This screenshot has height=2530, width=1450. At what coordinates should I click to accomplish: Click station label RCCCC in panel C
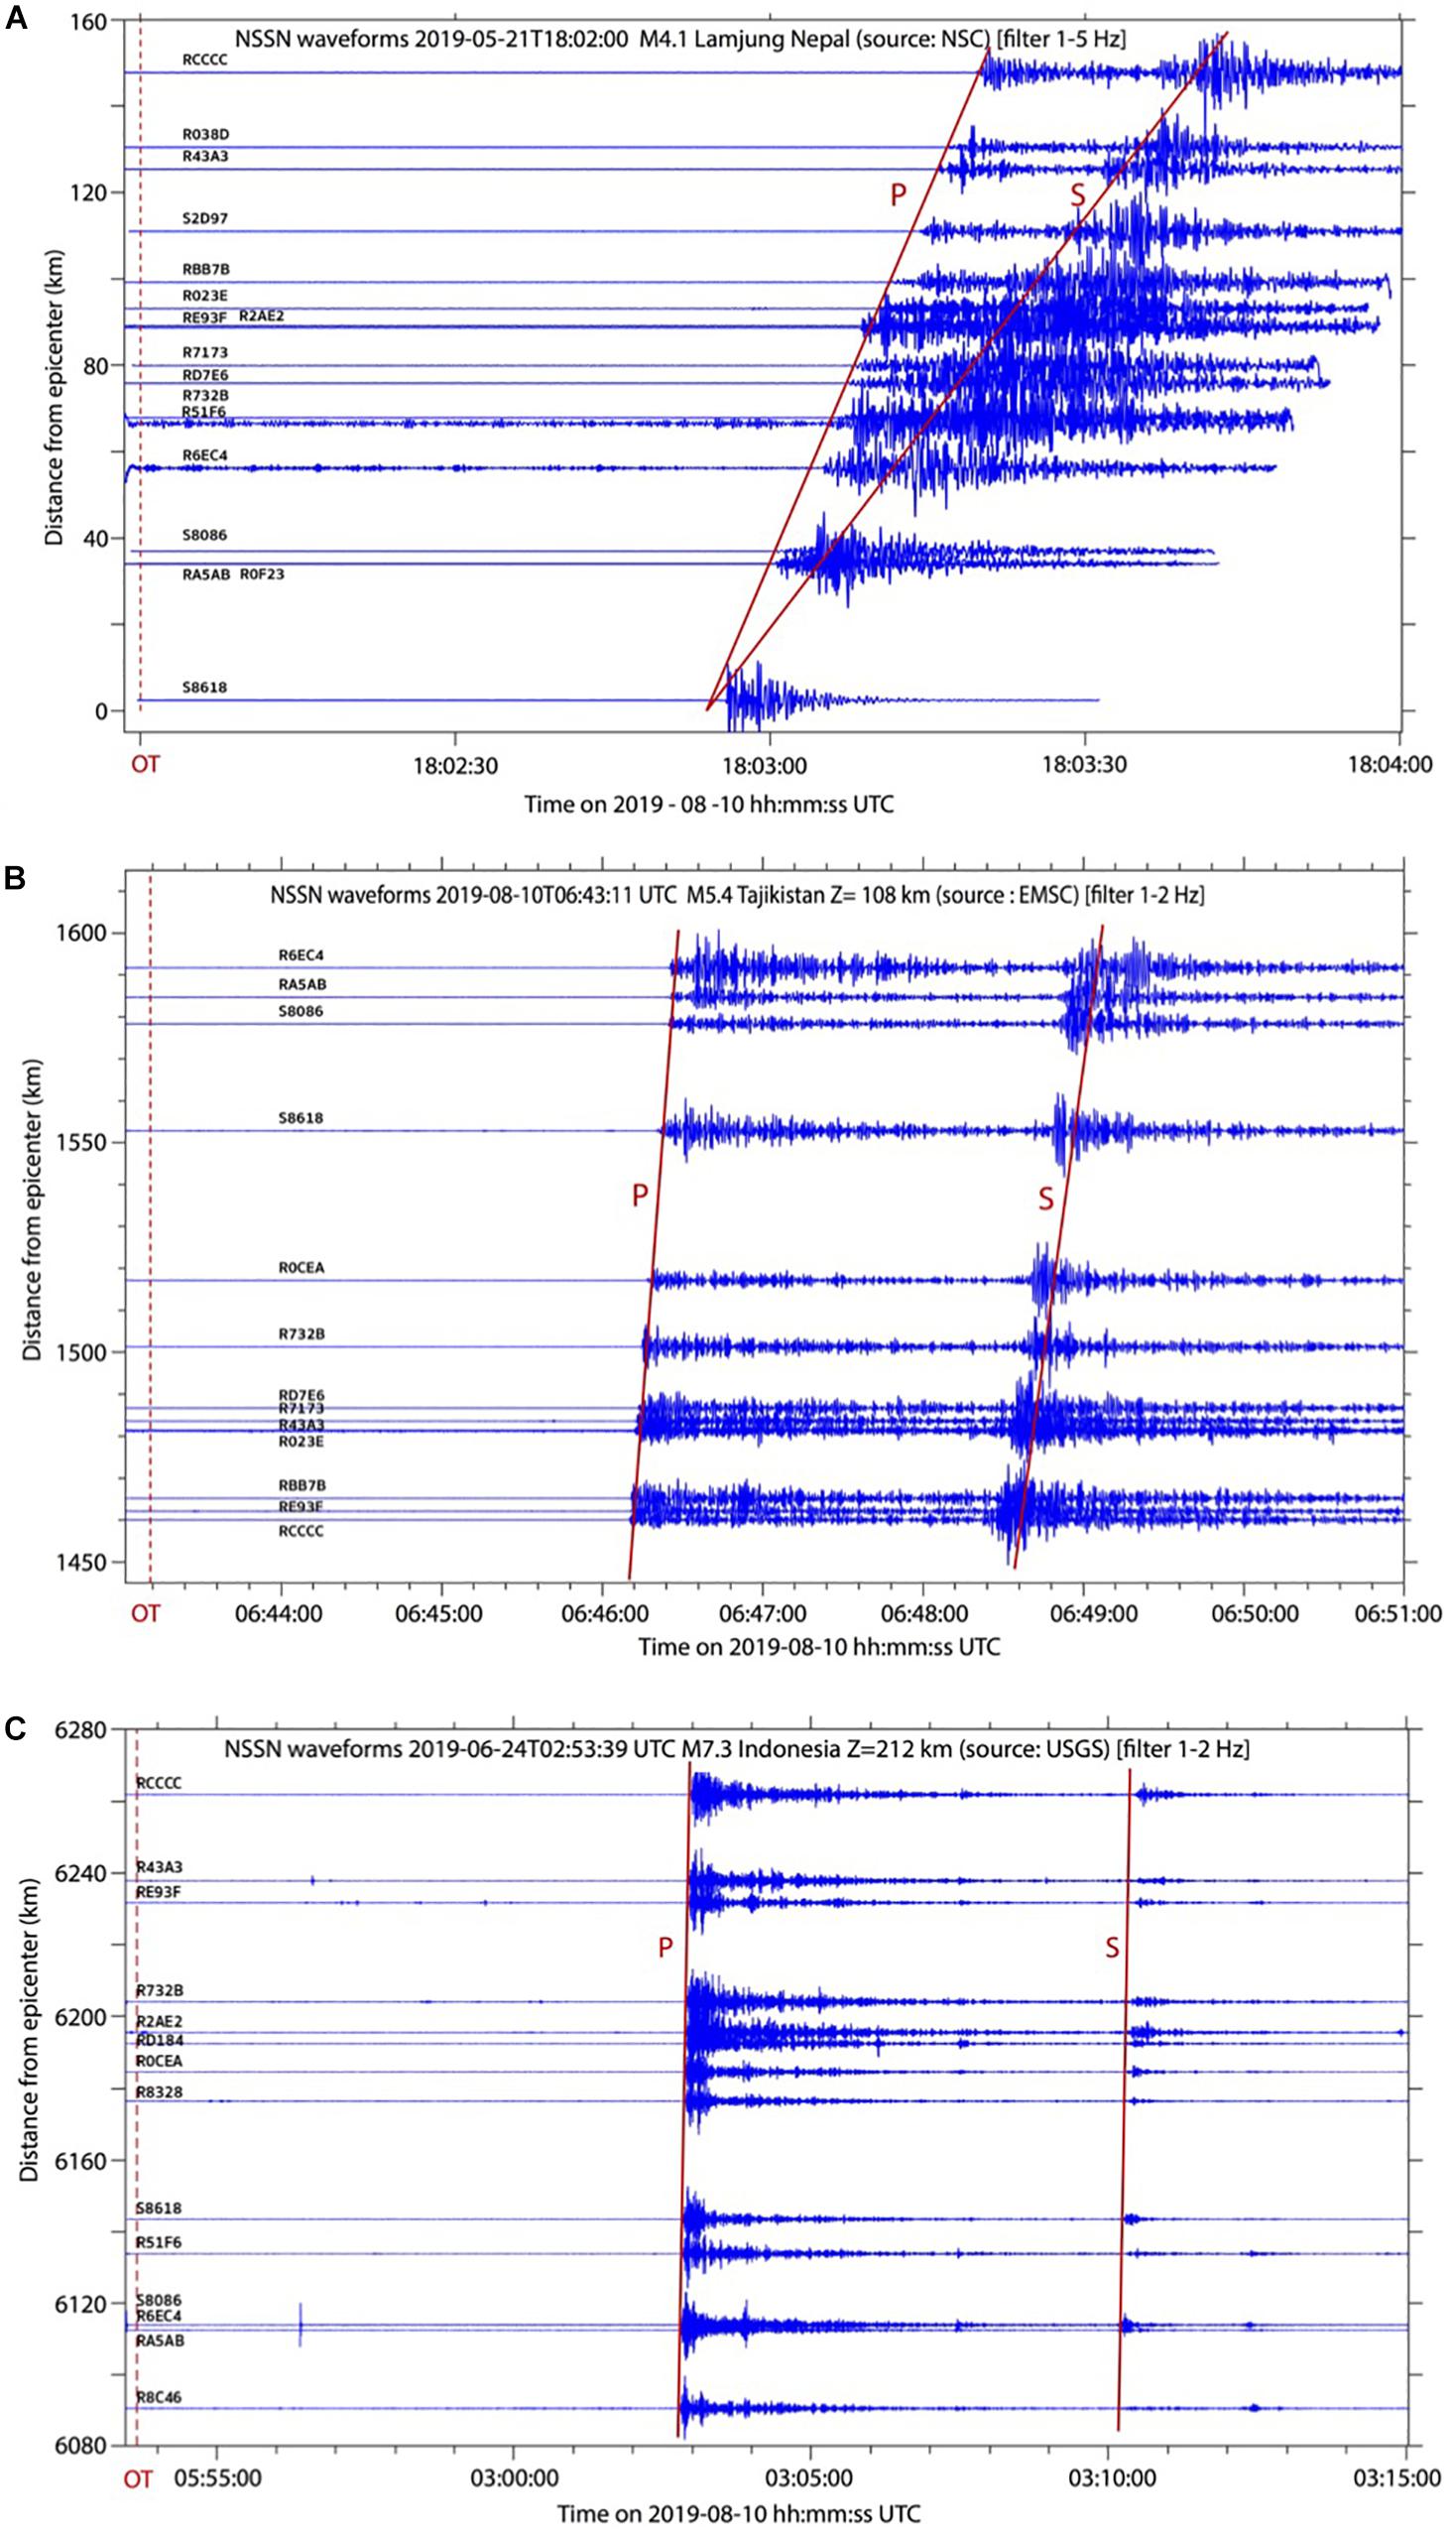click(160, 1783)
